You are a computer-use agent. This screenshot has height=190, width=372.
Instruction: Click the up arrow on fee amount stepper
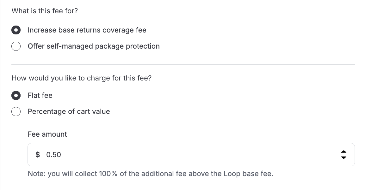[344, 152]
